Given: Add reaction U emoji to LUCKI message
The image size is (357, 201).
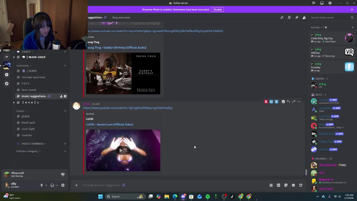Looking at the screenshot, I should (x=271, y=102).
